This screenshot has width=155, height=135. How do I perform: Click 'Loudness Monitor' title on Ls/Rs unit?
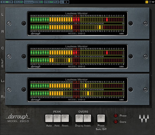(x=76, y=80)
